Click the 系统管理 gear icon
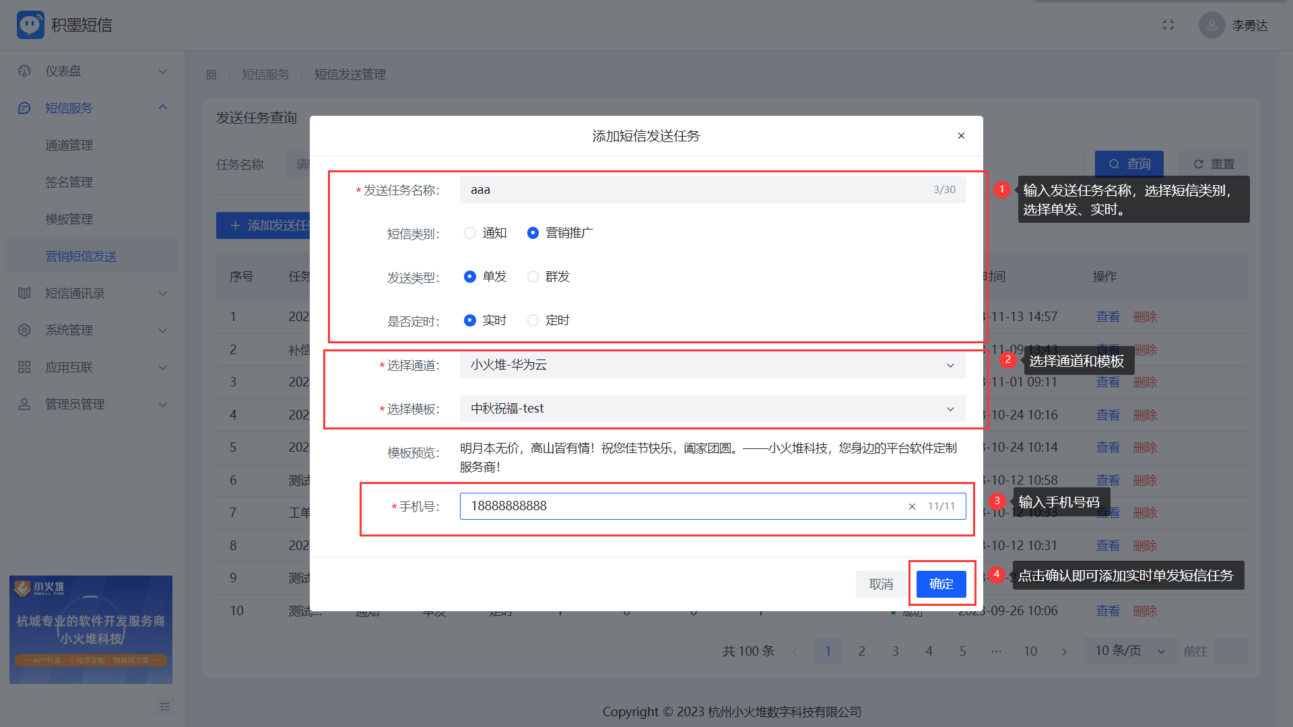The width and height of the screenshot is (1293, 727). [25, 331]
